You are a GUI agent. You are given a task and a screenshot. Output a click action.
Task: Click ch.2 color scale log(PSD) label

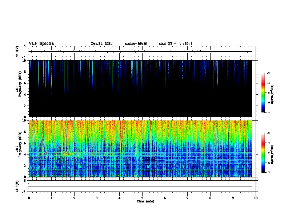pos(272,154)
